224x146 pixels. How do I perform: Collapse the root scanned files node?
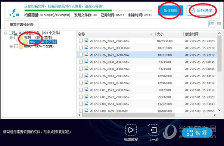6,33
